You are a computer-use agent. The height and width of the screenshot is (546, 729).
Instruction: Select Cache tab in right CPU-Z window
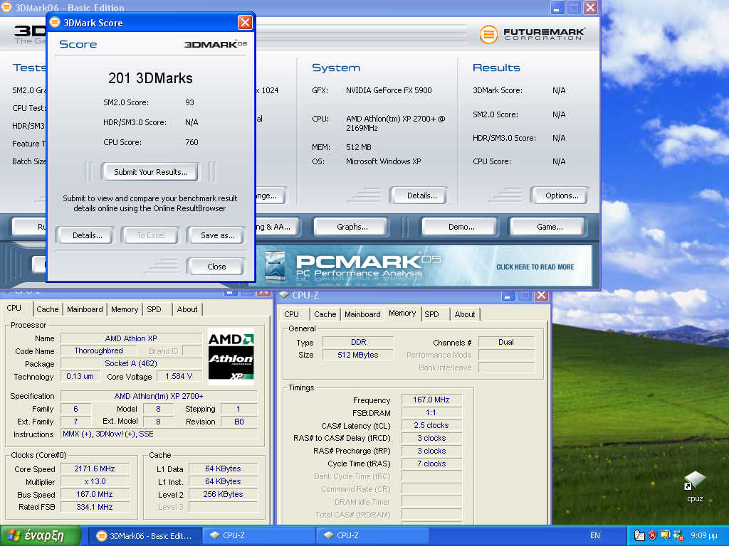pos(325,314)
